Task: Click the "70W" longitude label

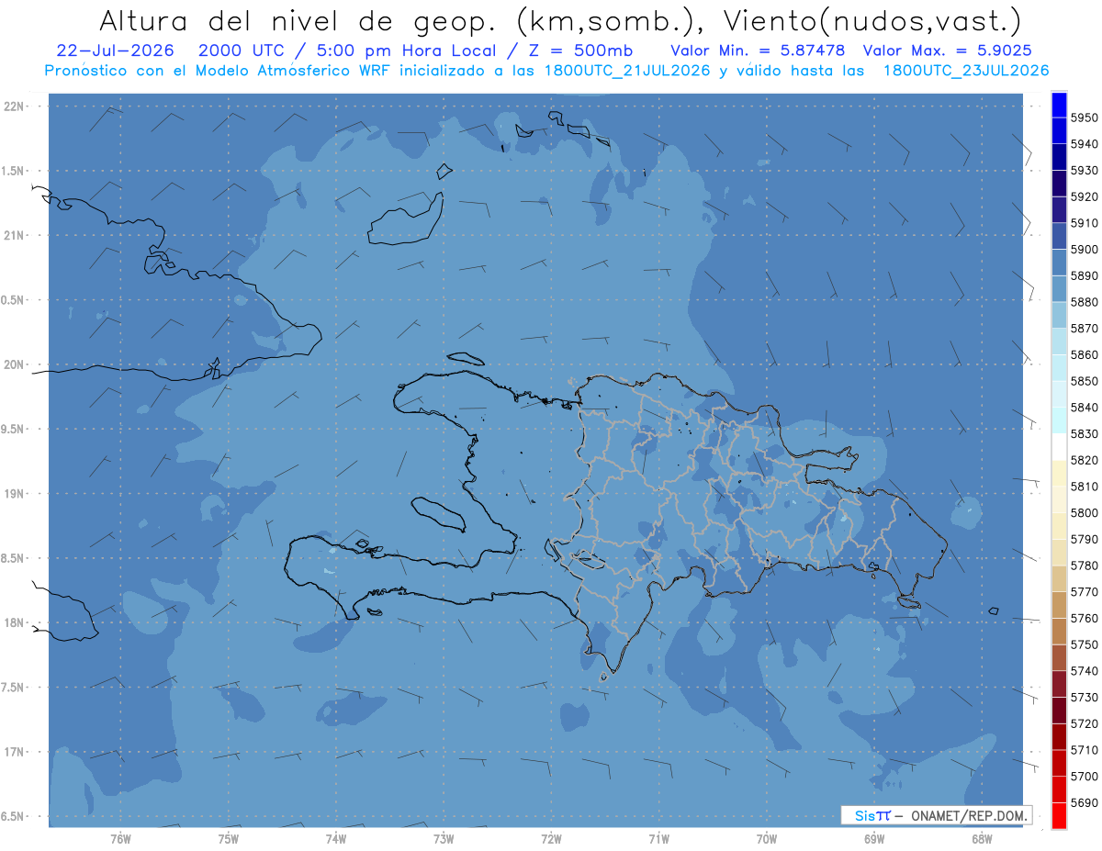Action: click(767, 838)
